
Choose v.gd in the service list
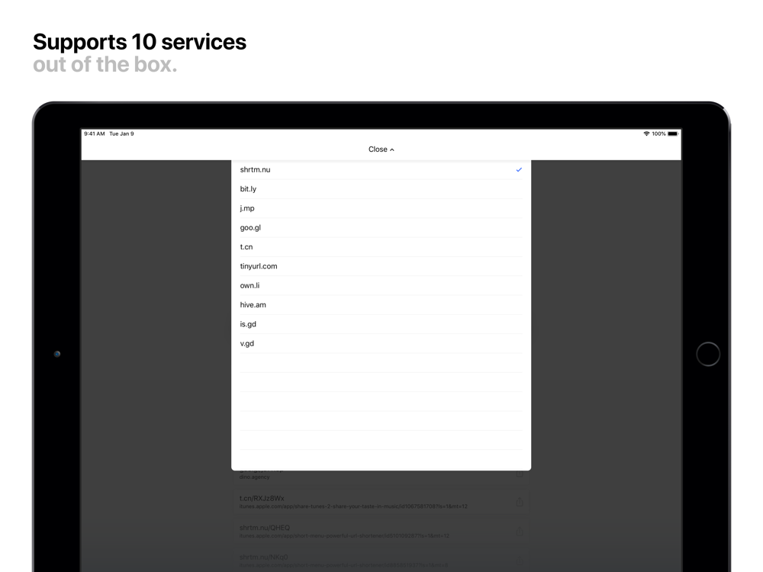[381, 343]
